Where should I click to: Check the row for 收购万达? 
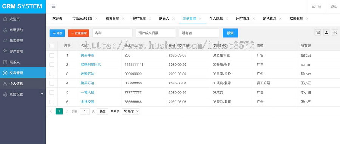pos(52,74)
